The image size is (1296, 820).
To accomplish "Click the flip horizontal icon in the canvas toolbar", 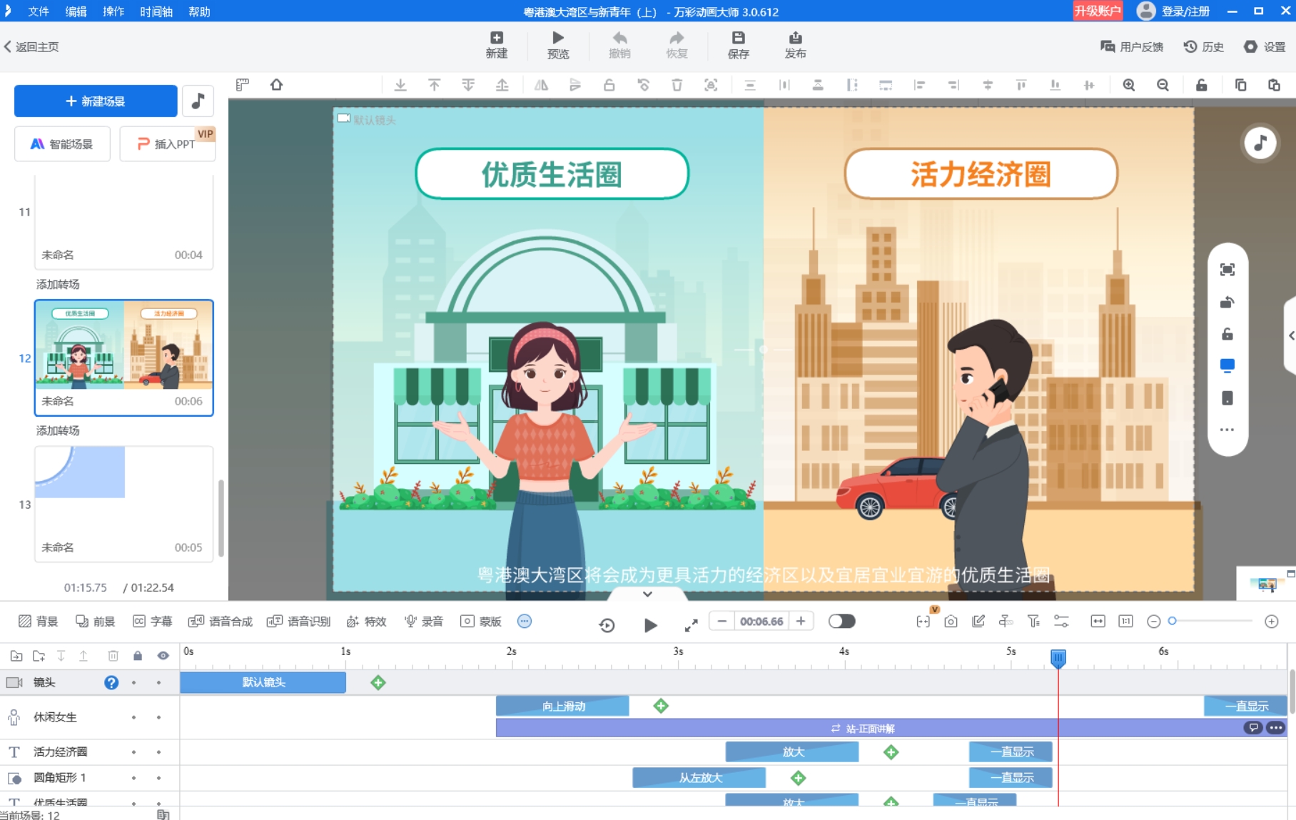I will coord(541,85).
